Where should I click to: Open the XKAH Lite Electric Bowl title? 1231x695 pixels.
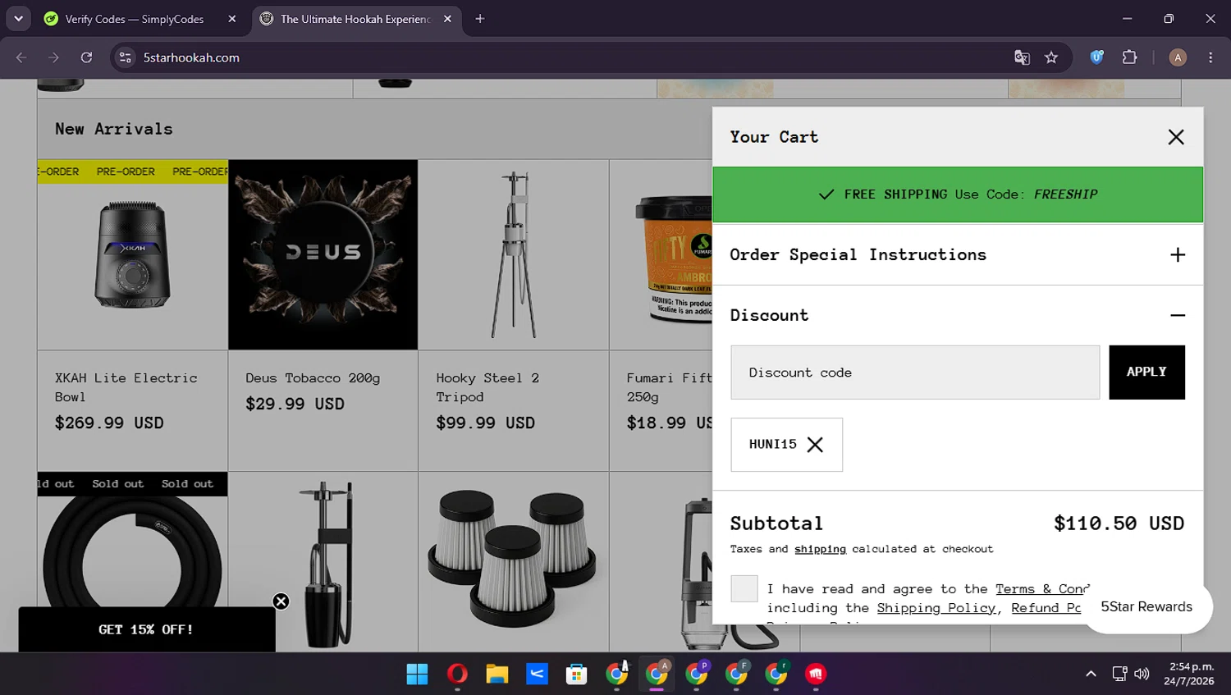[x=126, y=387]
